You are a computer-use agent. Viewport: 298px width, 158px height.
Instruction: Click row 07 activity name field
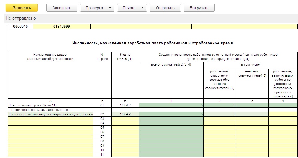pyautogui.click(x=51, y=137)
